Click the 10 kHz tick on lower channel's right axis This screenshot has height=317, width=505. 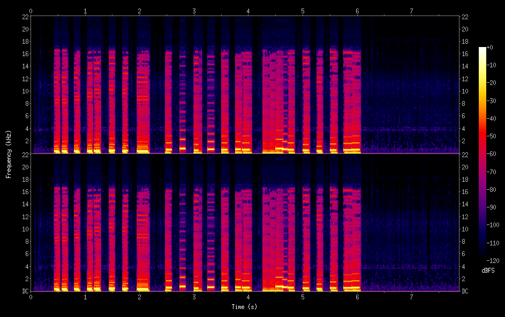[x=464, y=229]
